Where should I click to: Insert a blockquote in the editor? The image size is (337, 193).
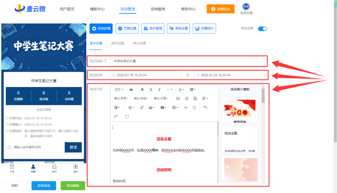(x=131, y=89)
